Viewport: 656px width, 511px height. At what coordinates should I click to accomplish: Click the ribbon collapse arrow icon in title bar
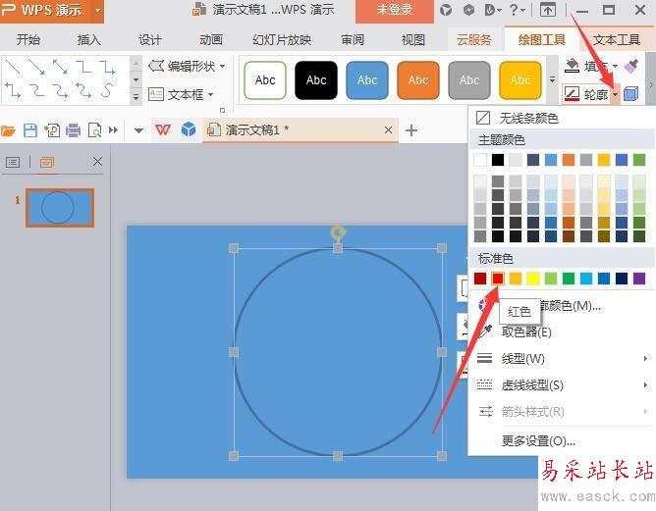pos(548,10)
